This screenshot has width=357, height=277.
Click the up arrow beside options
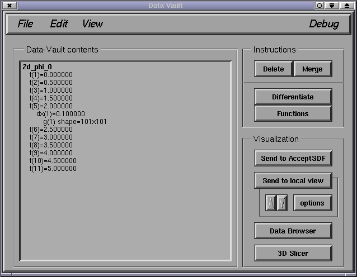coord(271,203)
